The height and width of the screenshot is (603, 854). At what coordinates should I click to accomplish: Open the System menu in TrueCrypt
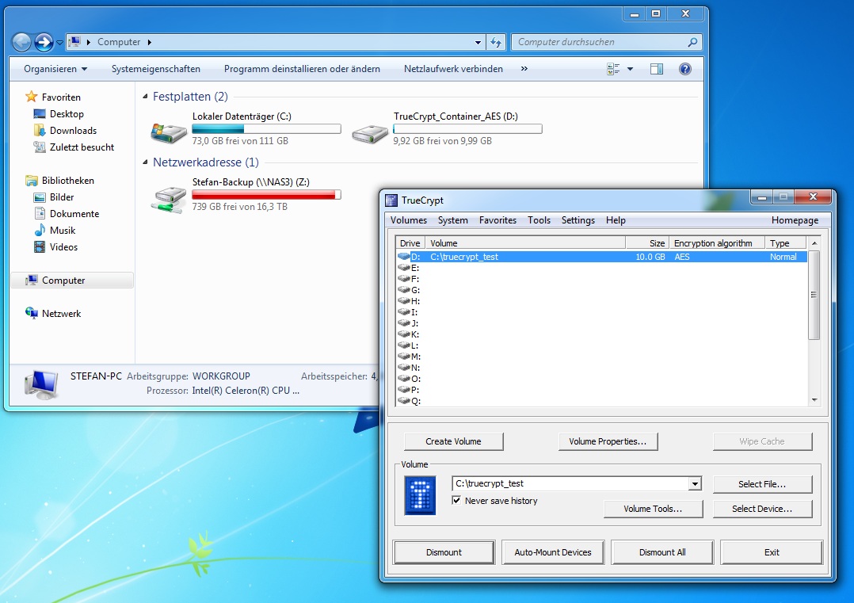pos(452,220)
